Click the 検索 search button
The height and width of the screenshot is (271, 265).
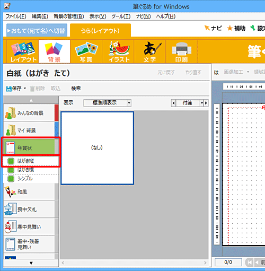click(x=76, y=88)
